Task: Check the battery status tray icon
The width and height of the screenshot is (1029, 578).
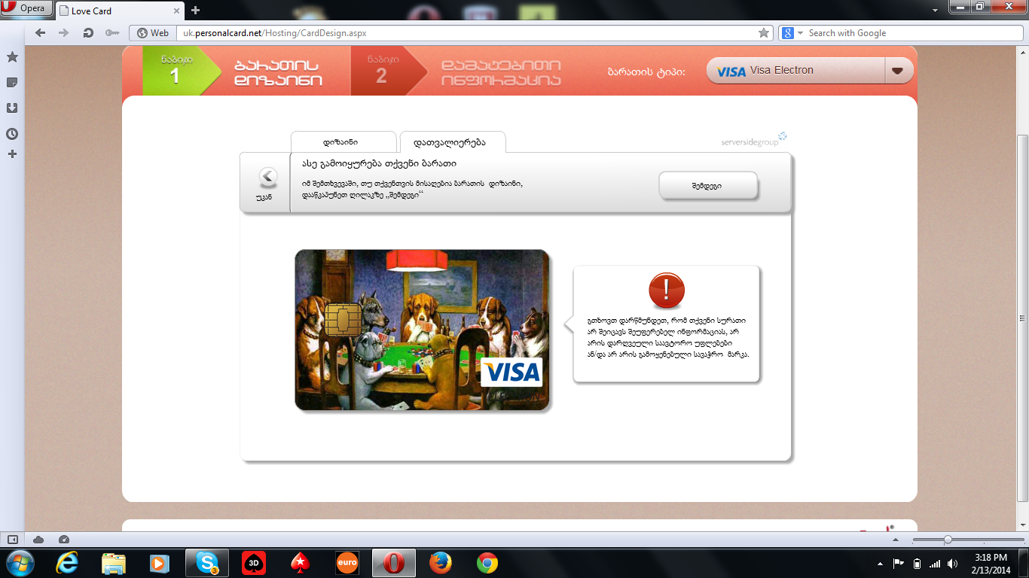Action: (x=917, y=564)
